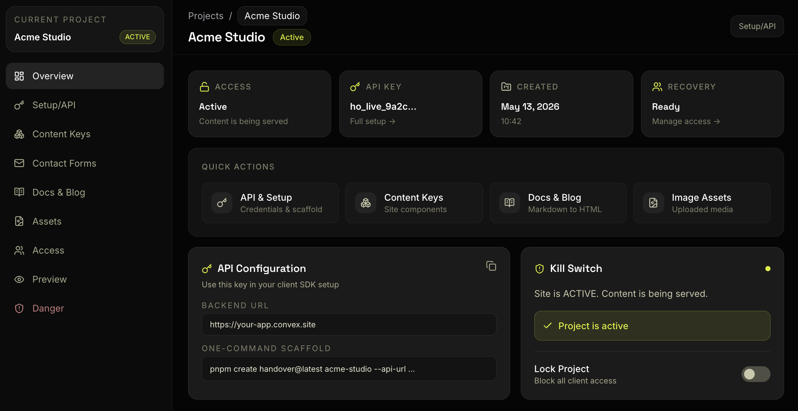798x411 pixels.
Task: Click the Projects breadcrumb link
Action: tap(206, 16)
